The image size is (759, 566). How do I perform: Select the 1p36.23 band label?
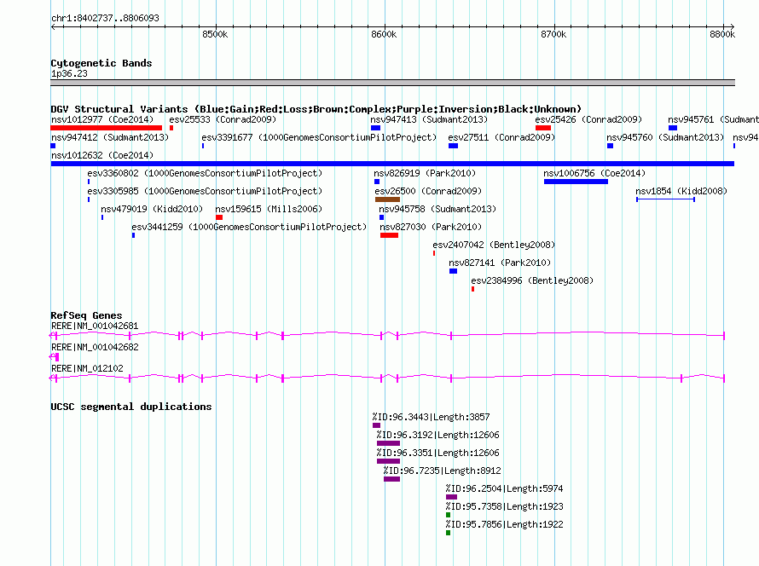pyautogui.click(x=69, y=73)
